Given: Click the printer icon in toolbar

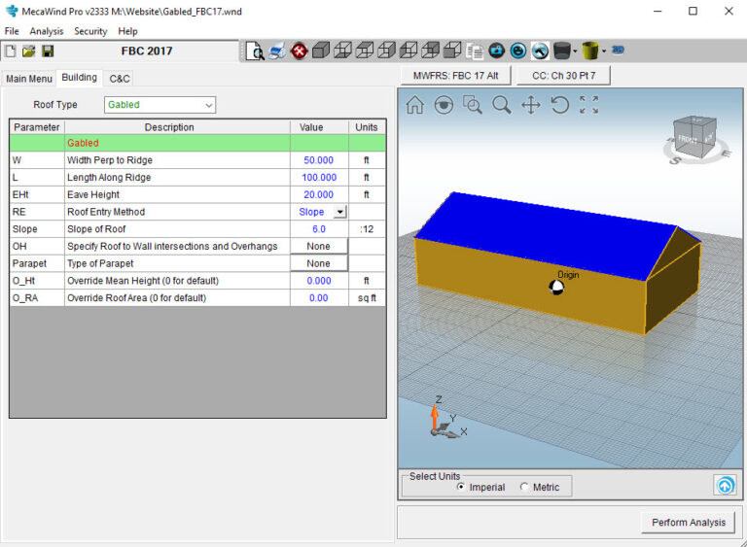Looking at the screenshot, I should 277,51.
